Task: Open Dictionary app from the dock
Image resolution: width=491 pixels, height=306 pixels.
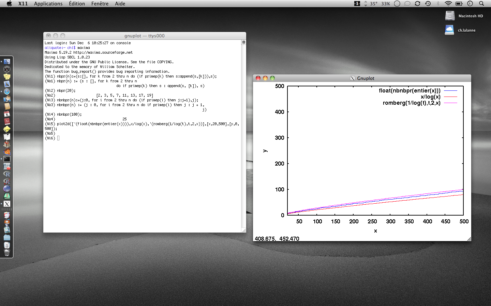Action: click(7, 121)
